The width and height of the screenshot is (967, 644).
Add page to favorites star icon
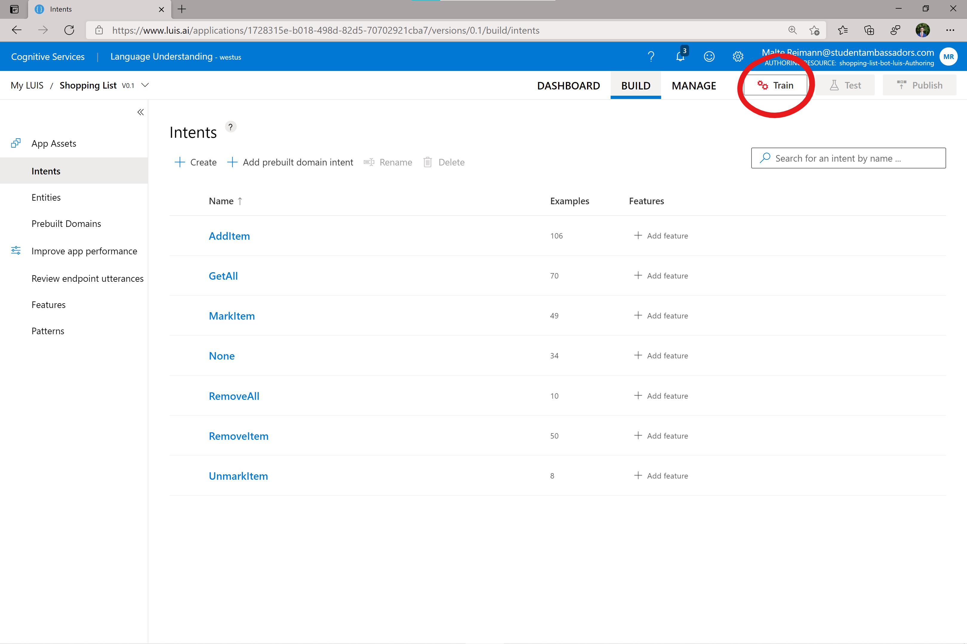point(814,30)
